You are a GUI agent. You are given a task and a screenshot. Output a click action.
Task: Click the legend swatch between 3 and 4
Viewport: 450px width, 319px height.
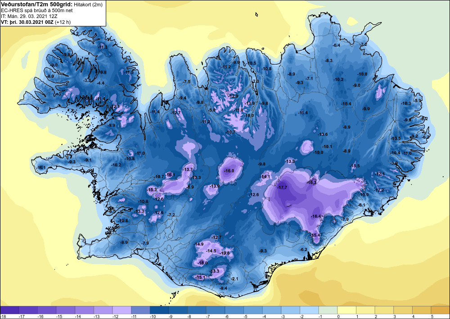coord(403,310)
